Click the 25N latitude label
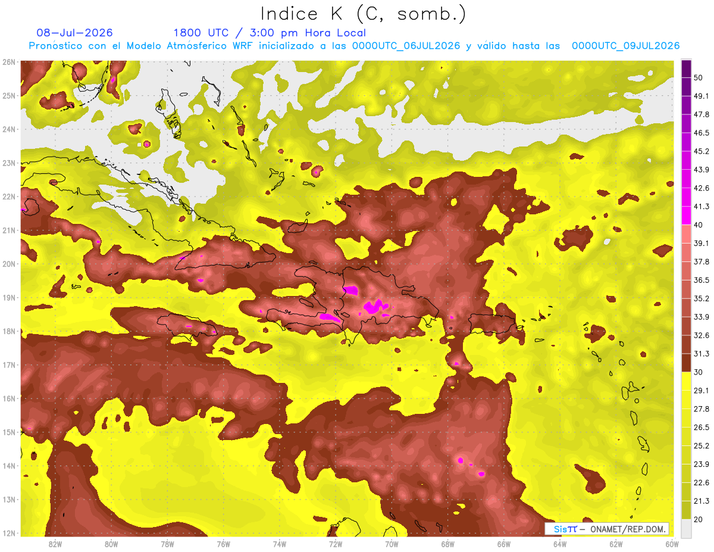The height and width of the screenshot is (552, 714). (9, 95)
